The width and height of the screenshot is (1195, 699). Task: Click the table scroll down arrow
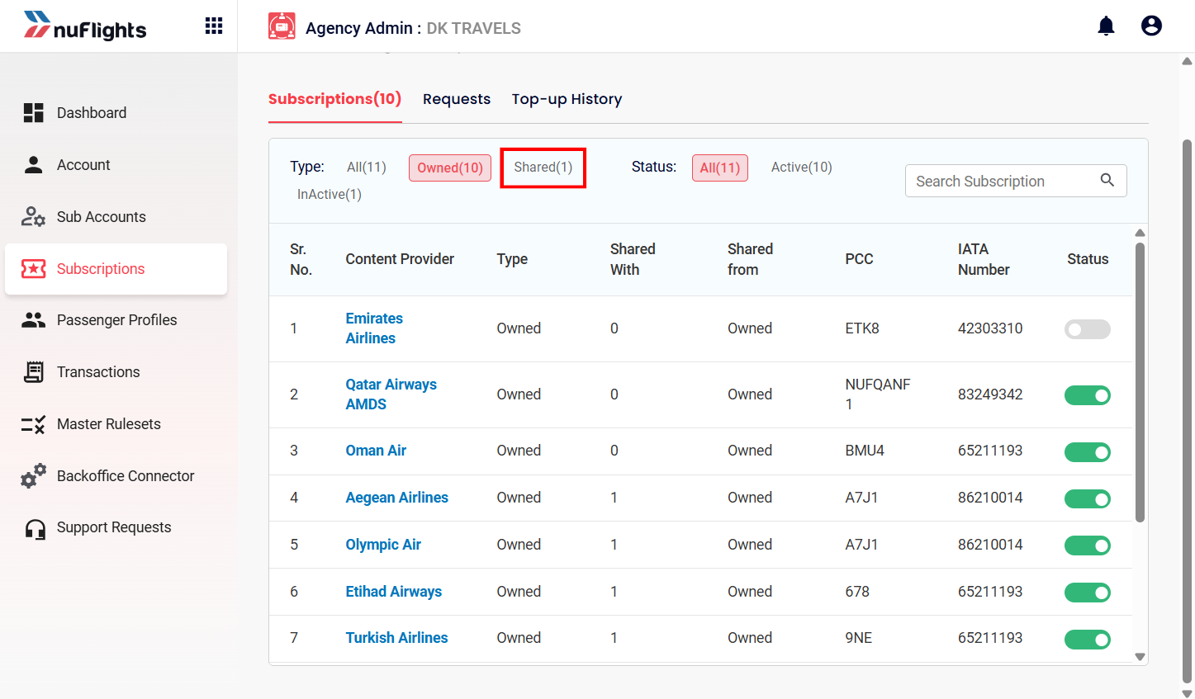[x=1140, y=657]
